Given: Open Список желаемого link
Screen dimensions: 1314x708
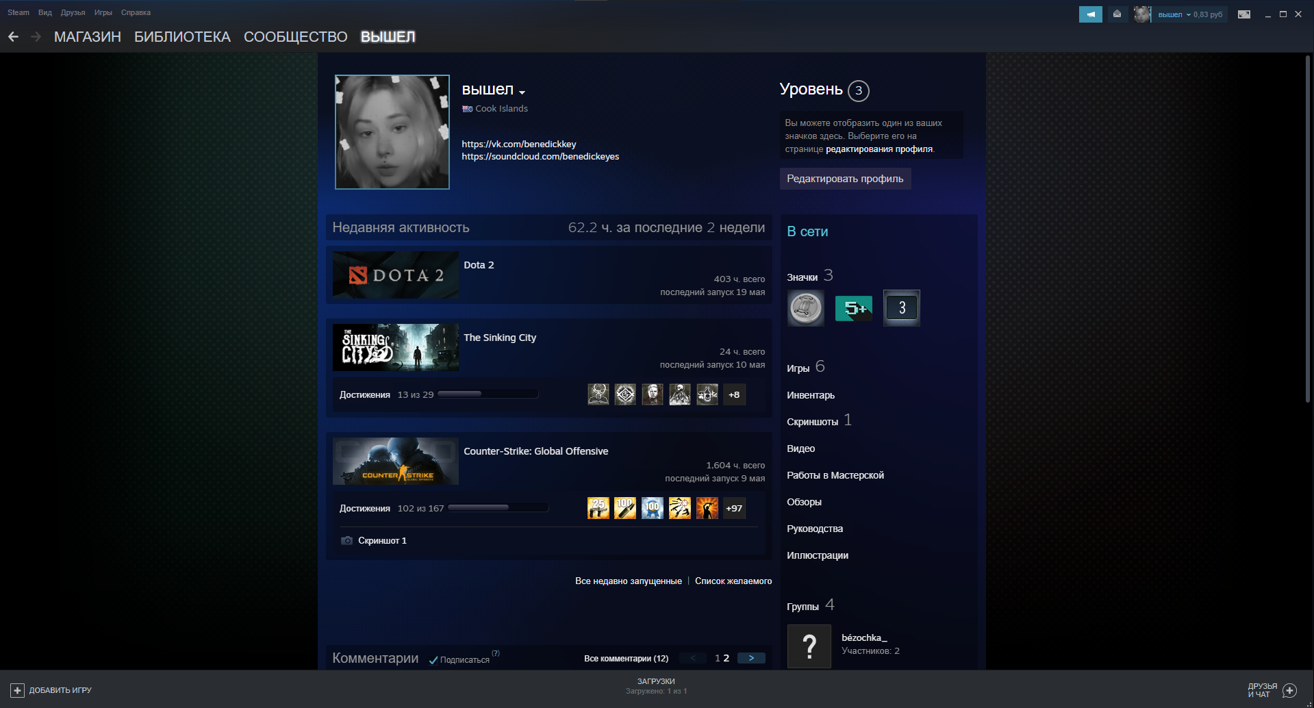Looking at the screenshot, I should click(x=733, y=581).
